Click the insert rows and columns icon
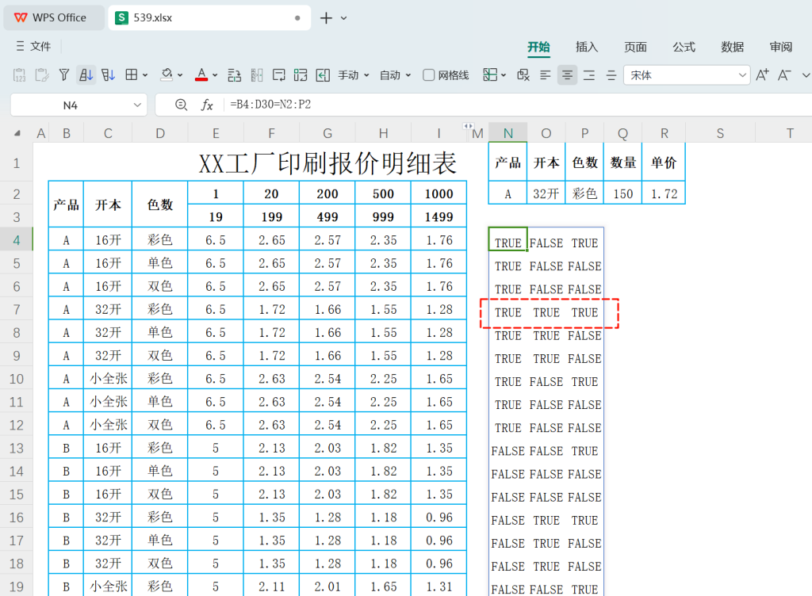Viewport: 812px width, 596px height. point(234,75)
